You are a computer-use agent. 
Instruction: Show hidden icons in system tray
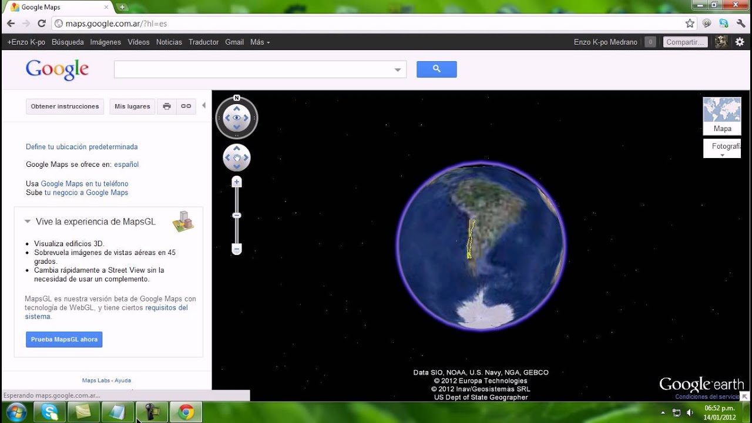(663, 412)
